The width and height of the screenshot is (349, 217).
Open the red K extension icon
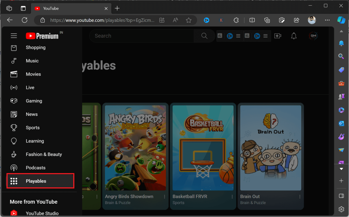pyautogui.click(x=221, y=20)
